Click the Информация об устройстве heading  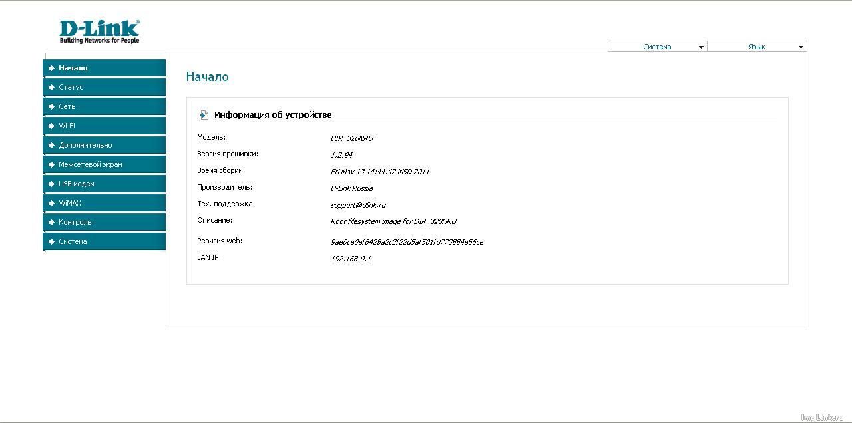click(x=273, y=115)
